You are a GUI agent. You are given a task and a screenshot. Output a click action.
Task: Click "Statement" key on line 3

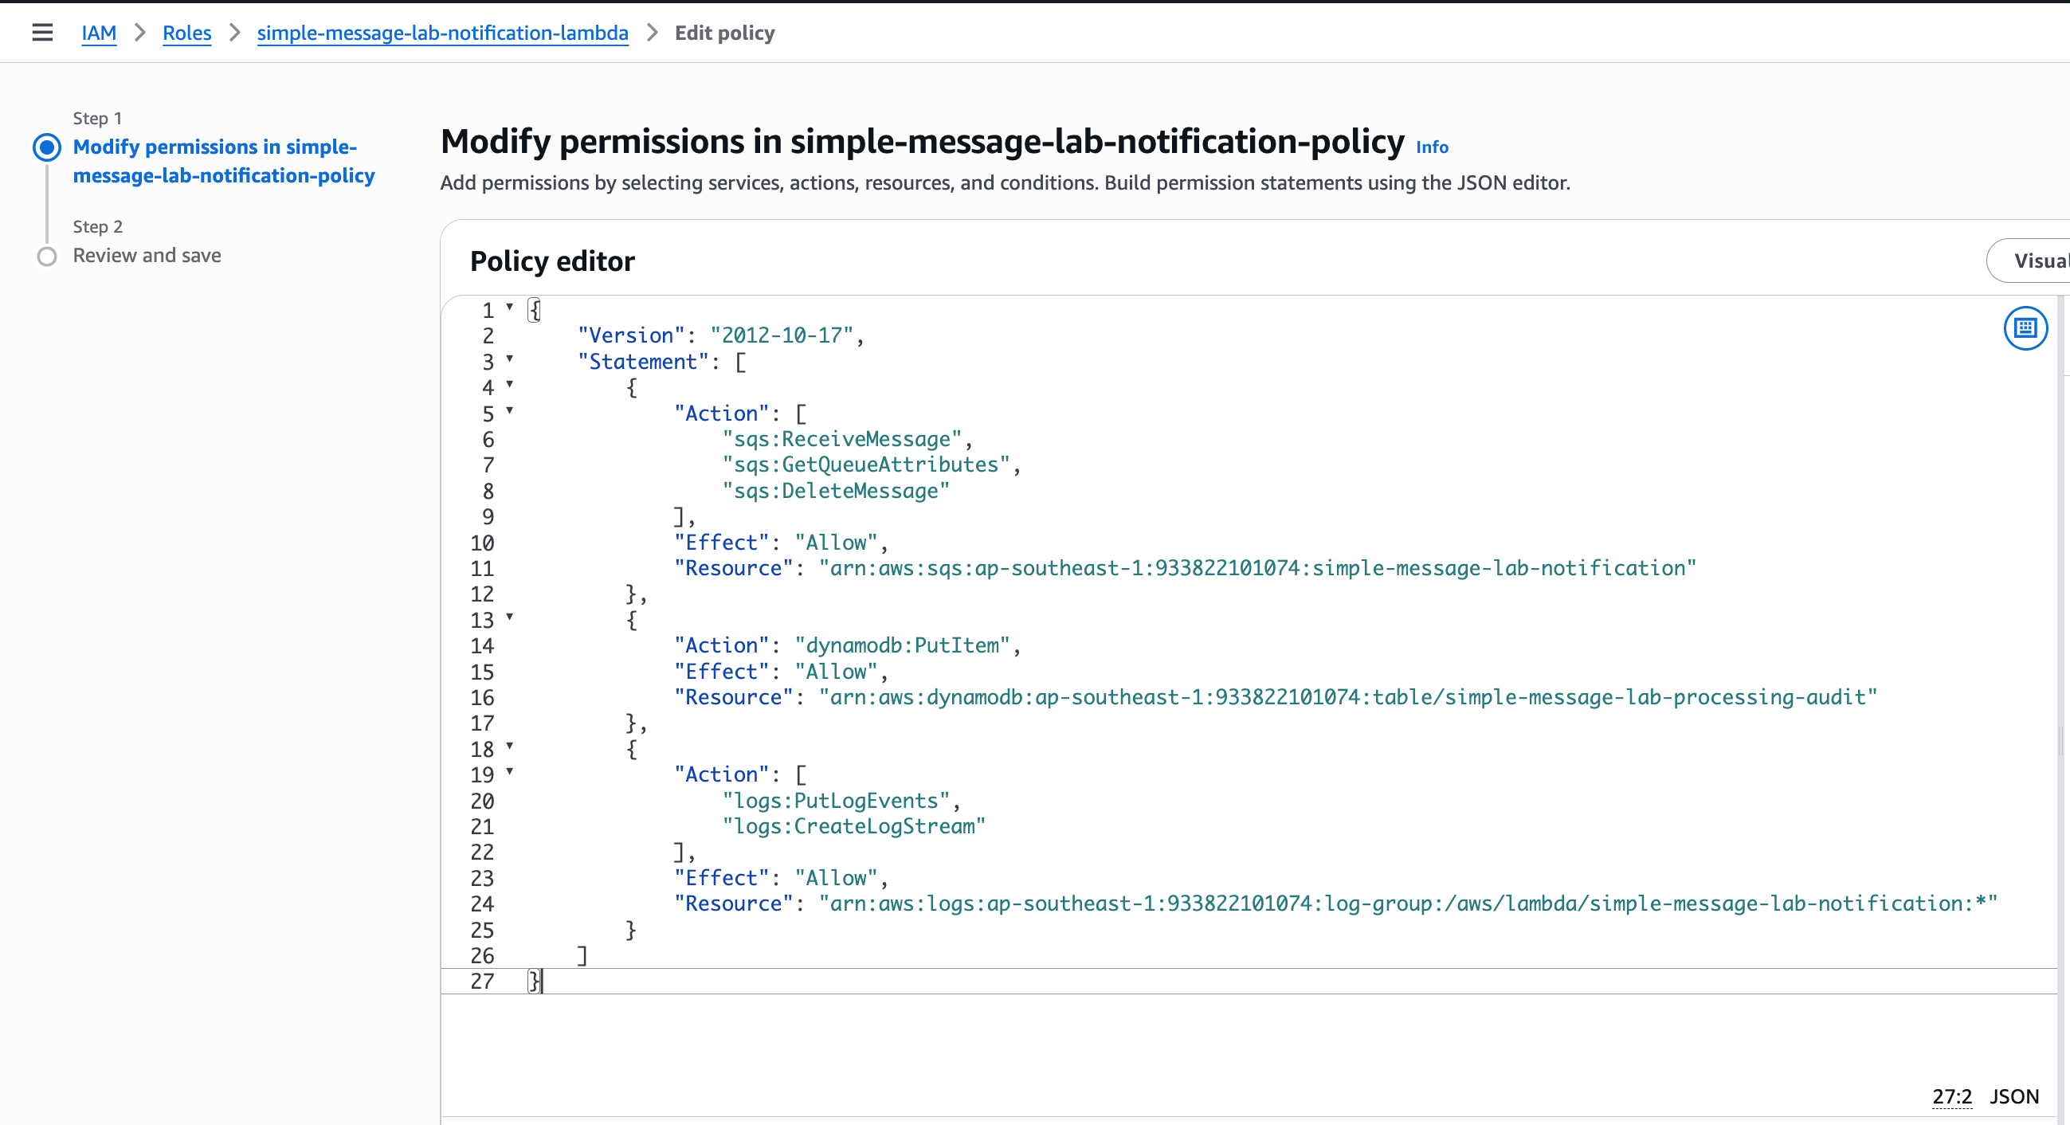(643, 363)
